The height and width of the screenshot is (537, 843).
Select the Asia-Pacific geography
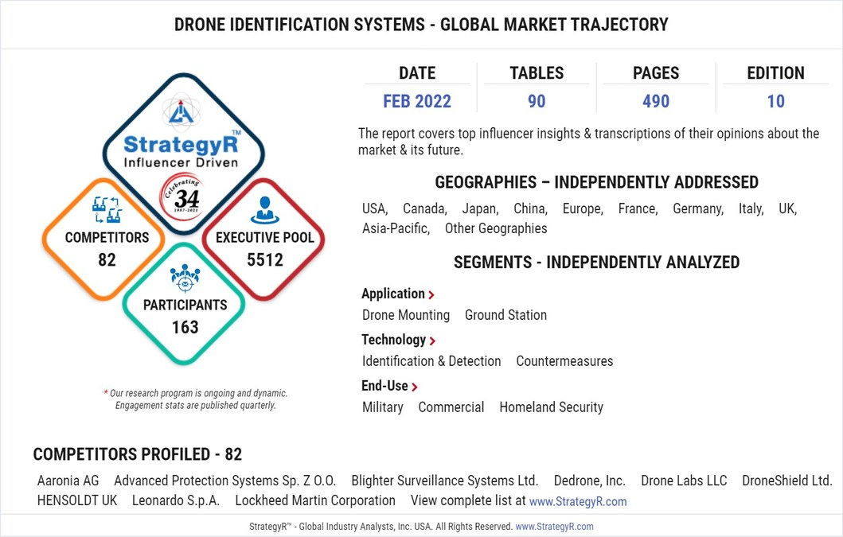coord(396,228)
